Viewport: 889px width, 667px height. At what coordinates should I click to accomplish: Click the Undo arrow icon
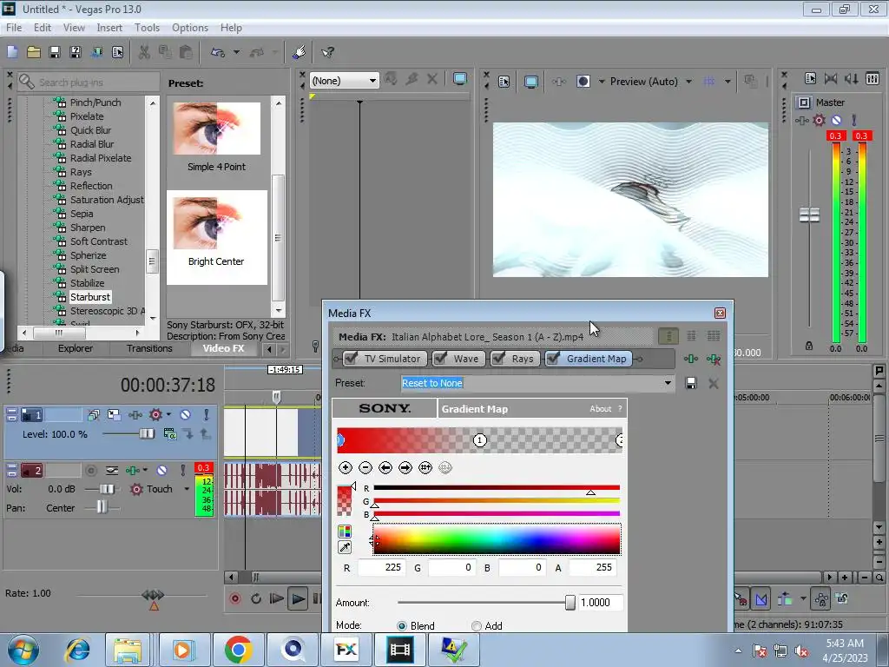218,52
